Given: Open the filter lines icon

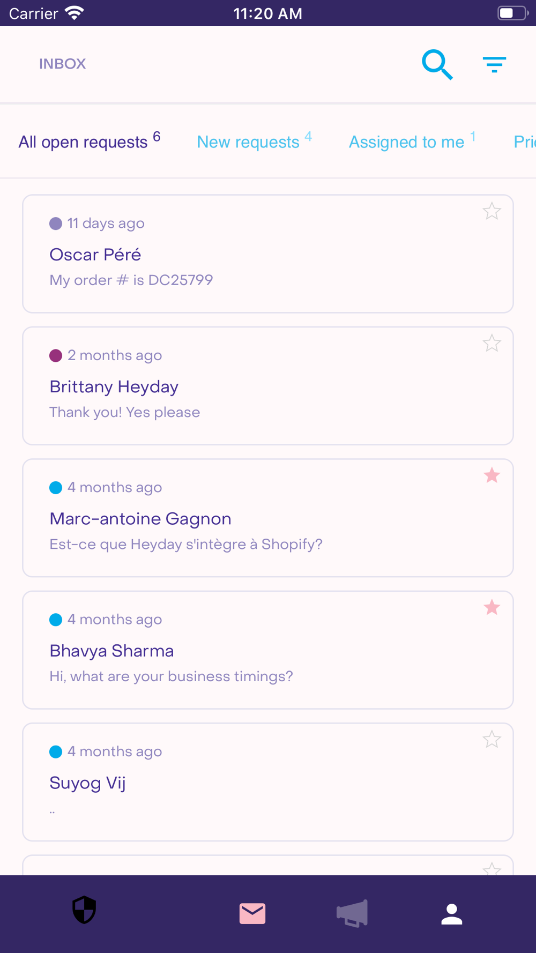Looking at the screenshot, I should (494, 64).
